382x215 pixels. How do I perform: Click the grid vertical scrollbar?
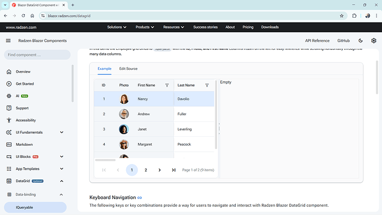tap(216, 115)
